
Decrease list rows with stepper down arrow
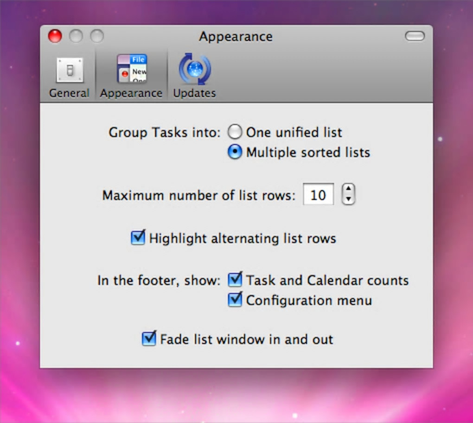coord(348,199)
